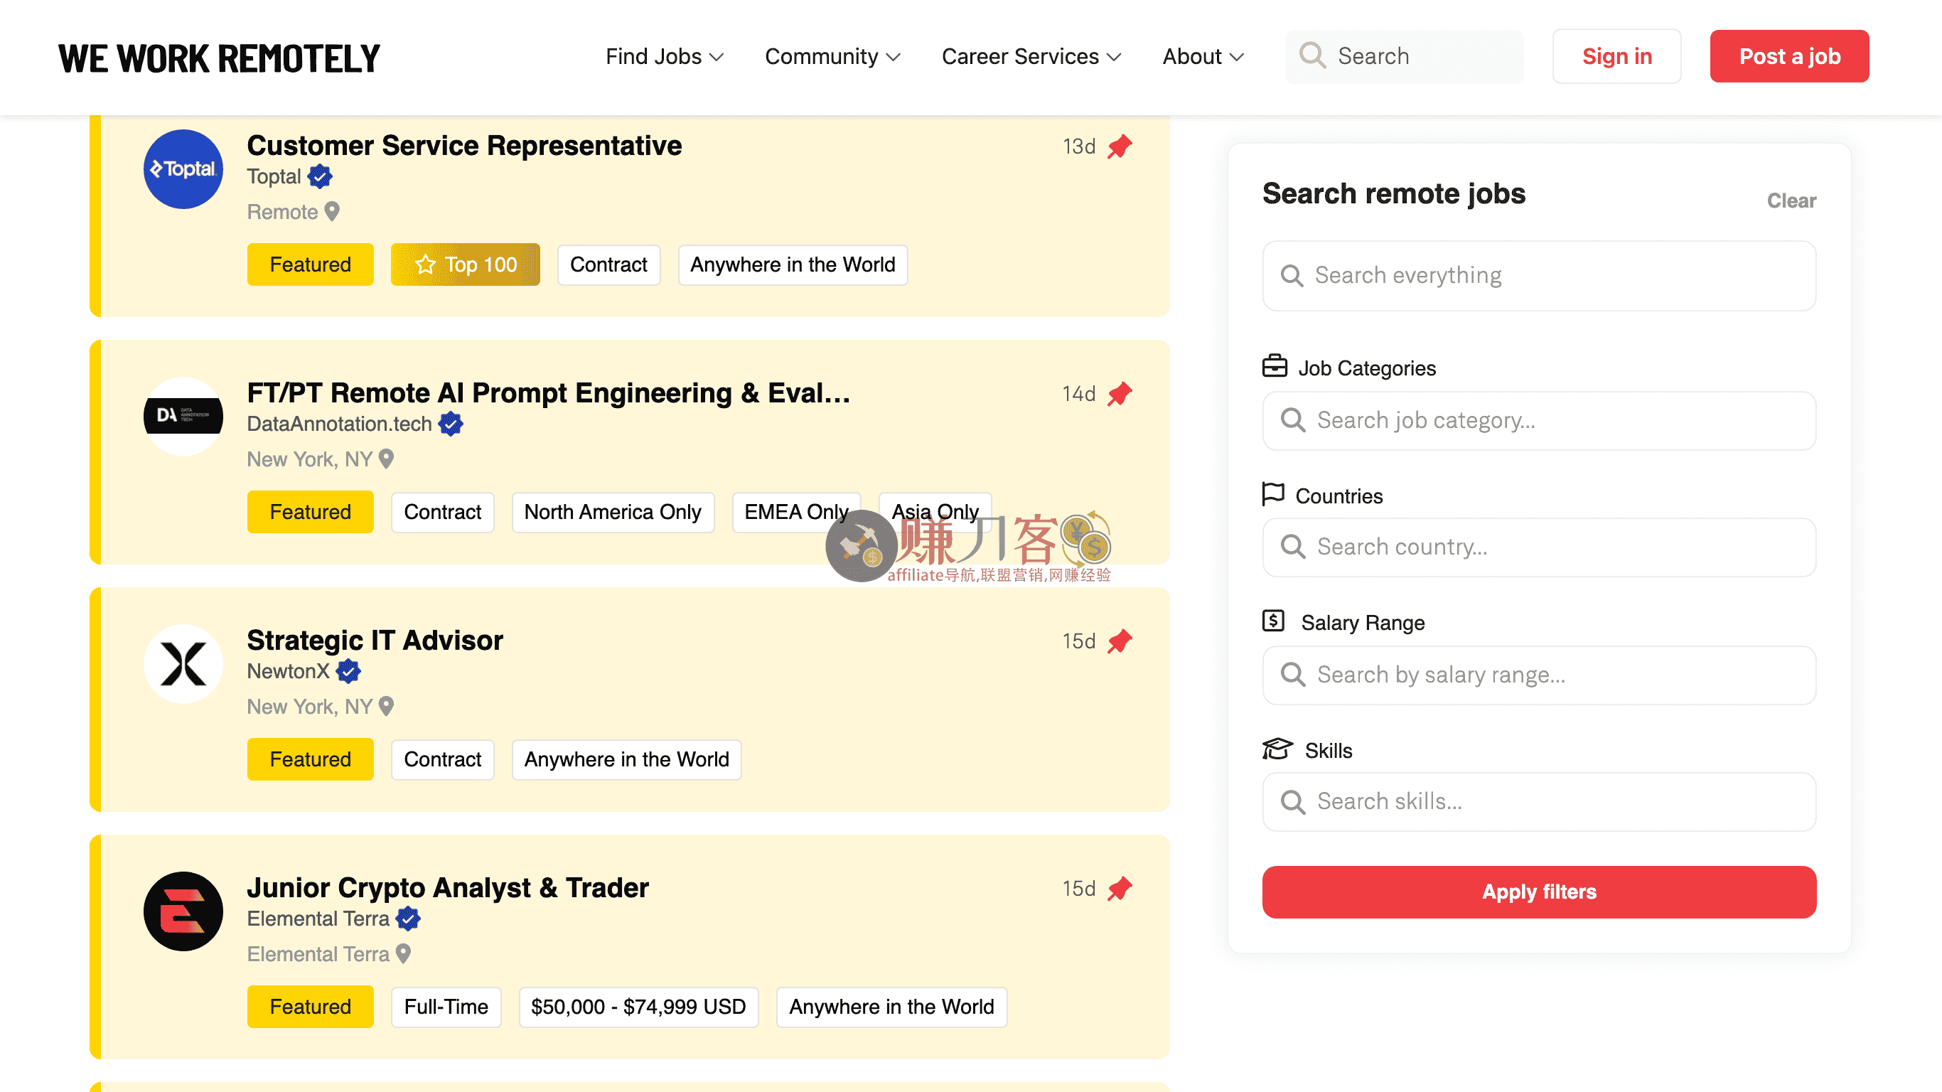Apply the selected search filters
1942x1092 pixels.
click(x=1540, y=892)
